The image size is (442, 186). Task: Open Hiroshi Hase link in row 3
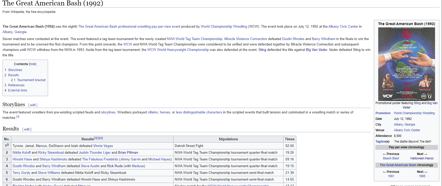coord(22,159)
